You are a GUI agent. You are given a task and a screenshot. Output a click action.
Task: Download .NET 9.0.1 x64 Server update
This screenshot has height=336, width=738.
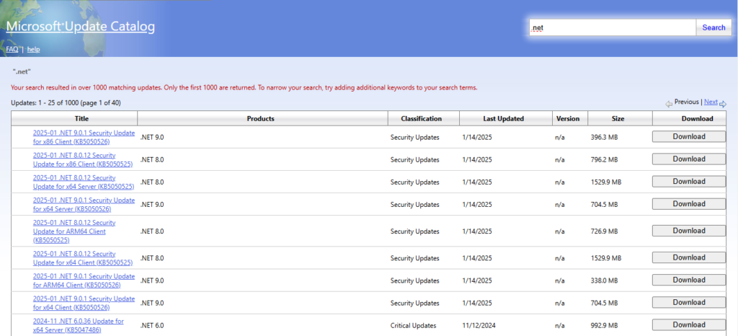click(688, 204)
